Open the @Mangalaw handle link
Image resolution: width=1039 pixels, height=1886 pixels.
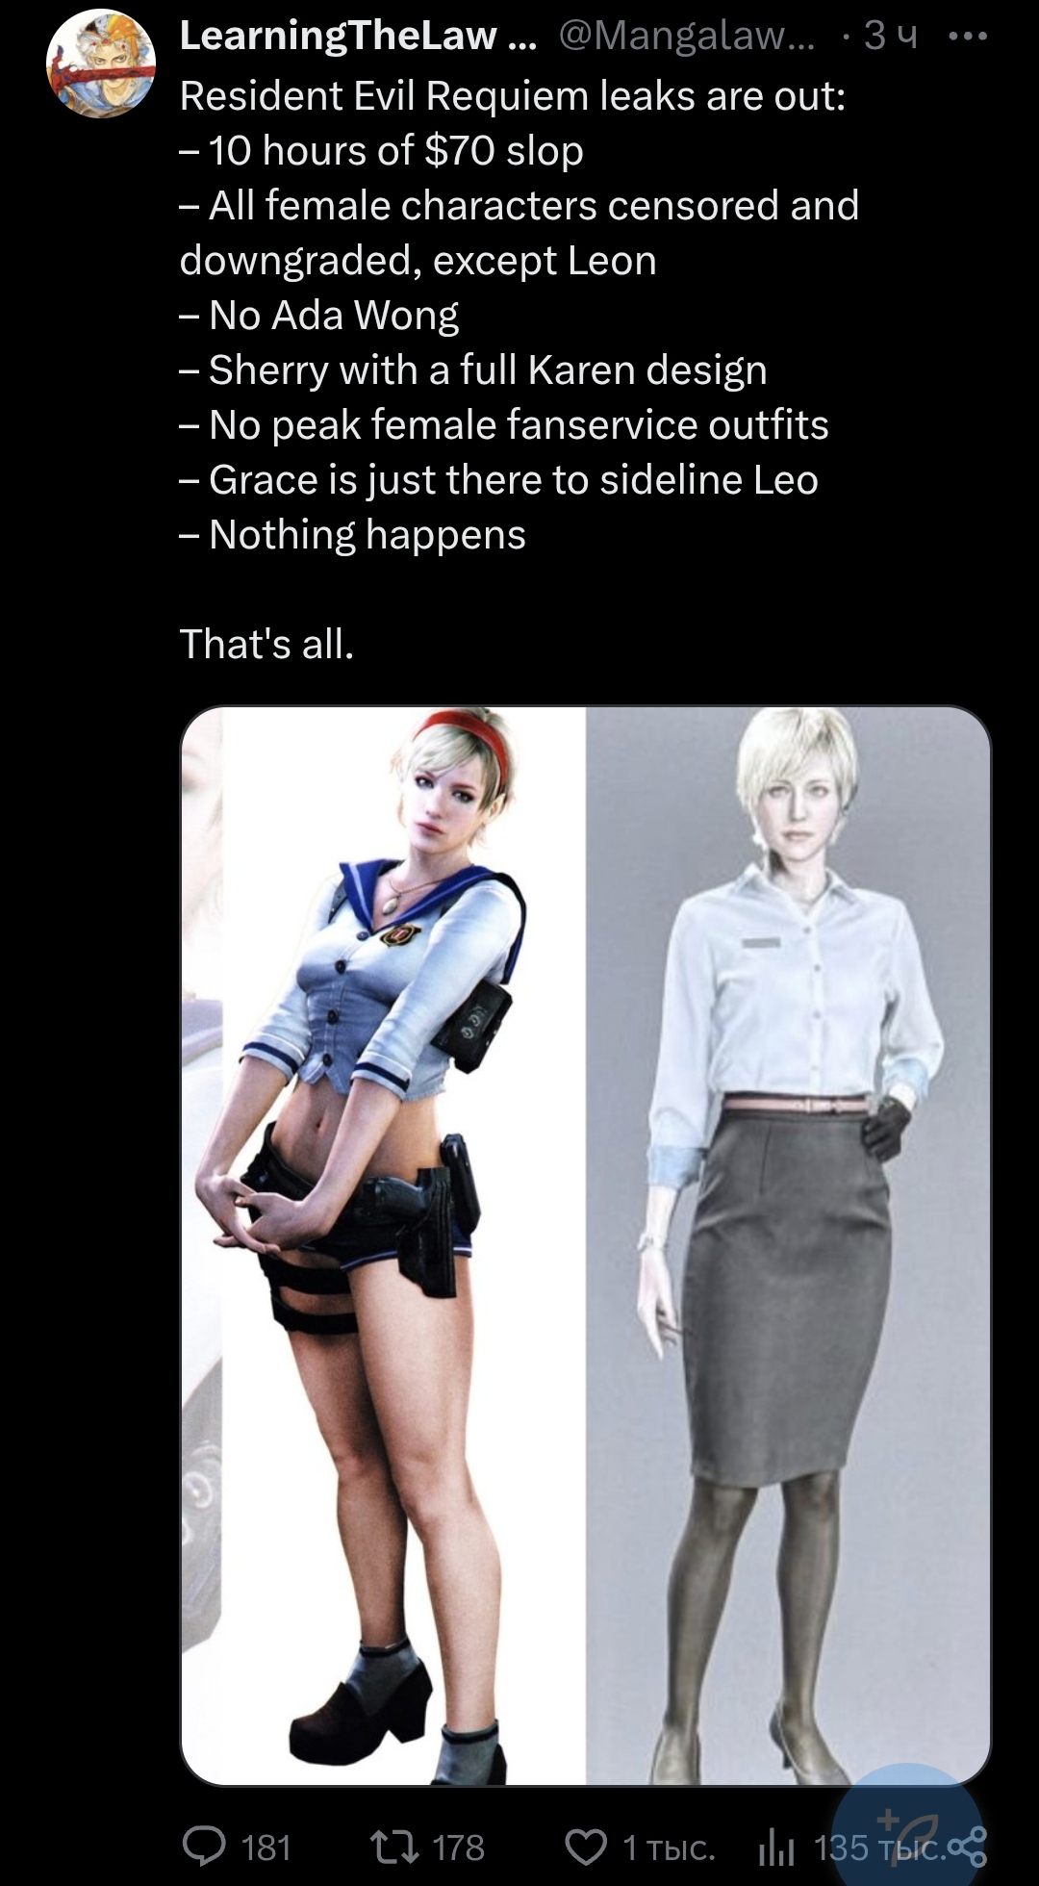click(x=687, y=36)
